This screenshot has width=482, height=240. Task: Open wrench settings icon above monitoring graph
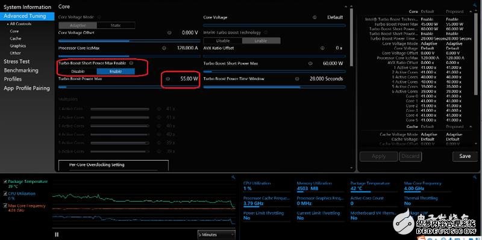pyautogui.click(x=233, y=177)
